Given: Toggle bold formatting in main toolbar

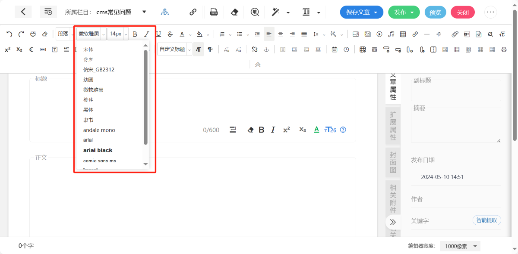Looking at the screenshot, I should click(x=135, y=34).
